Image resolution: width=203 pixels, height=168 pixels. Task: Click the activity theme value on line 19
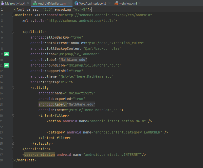pos(94,110)
